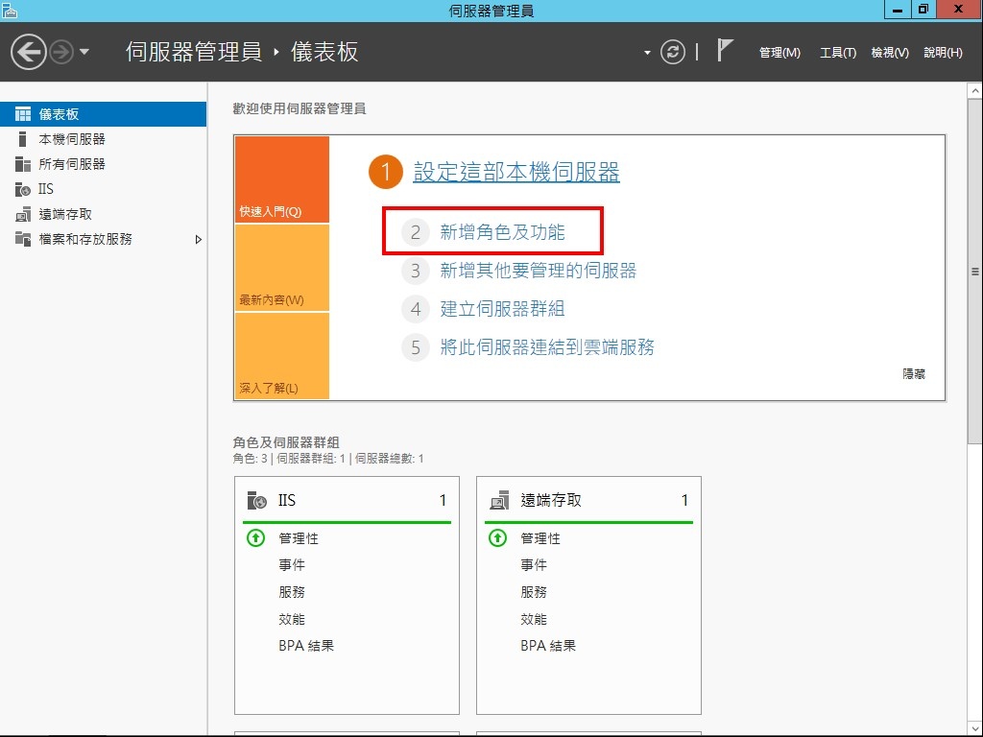Select the 快速入門(Q) tile
The image size is (983, 737).
point(281,179)
